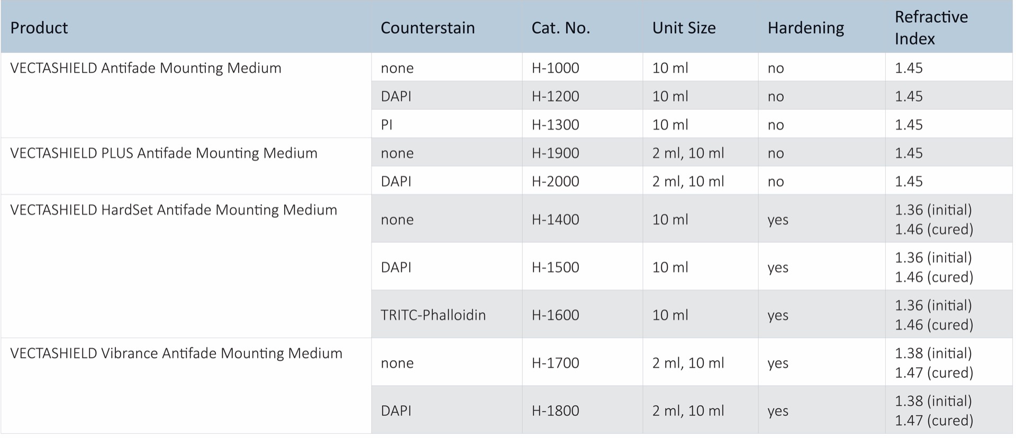Click VECTASHIELD PLUS Antifade Mounting Medium
The height and width of the screenshot is (438, 1016).
[x=164, y=153]
